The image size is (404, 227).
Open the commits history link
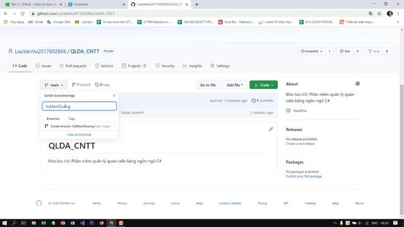click(263, 101)
